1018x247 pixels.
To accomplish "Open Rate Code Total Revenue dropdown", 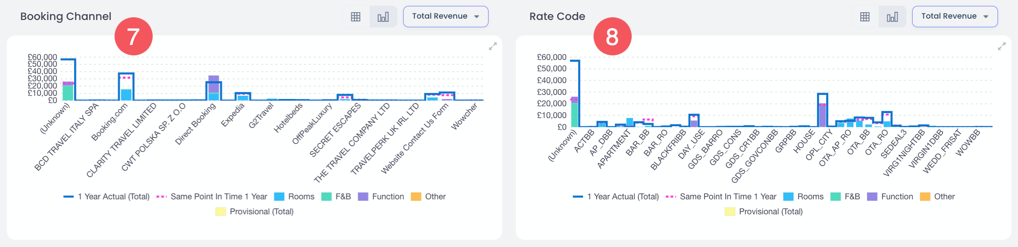I will (954, 16).
